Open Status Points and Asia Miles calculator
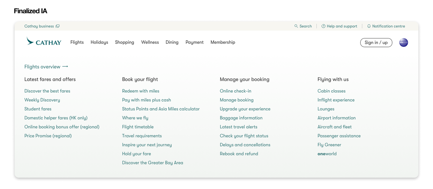 coord(161,109)
